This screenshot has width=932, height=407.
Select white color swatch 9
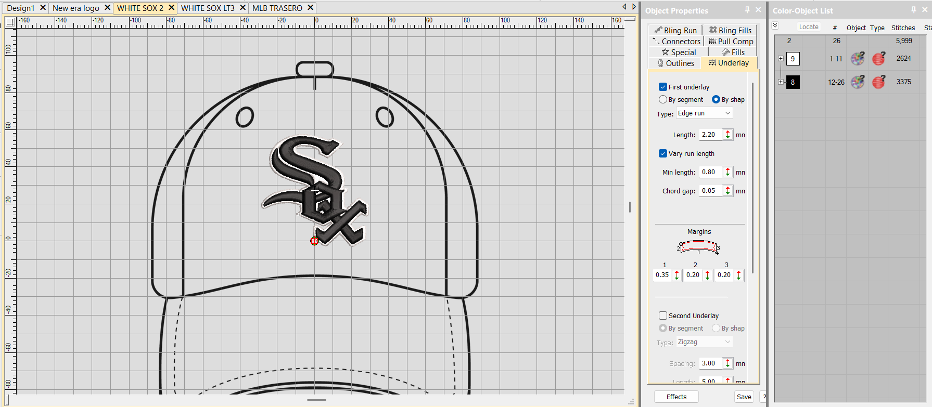(793, 59)
